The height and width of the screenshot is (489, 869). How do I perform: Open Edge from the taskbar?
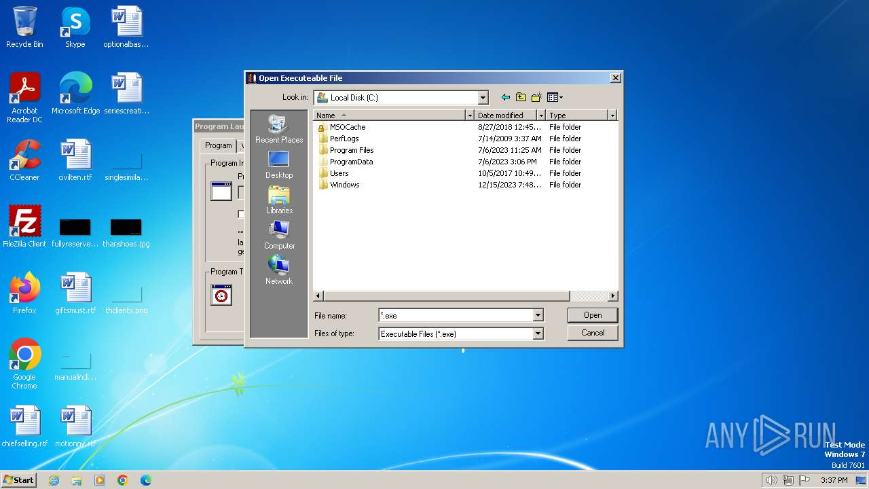(146, 480)
